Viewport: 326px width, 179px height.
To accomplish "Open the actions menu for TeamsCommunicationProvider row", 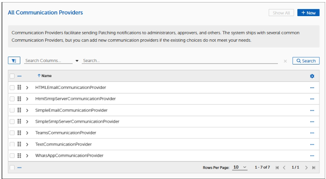I will point(312,133).
